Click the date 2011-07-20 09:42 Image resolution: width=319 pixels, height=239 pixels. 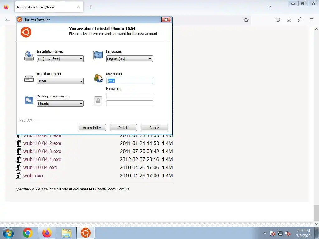point(139,152)
